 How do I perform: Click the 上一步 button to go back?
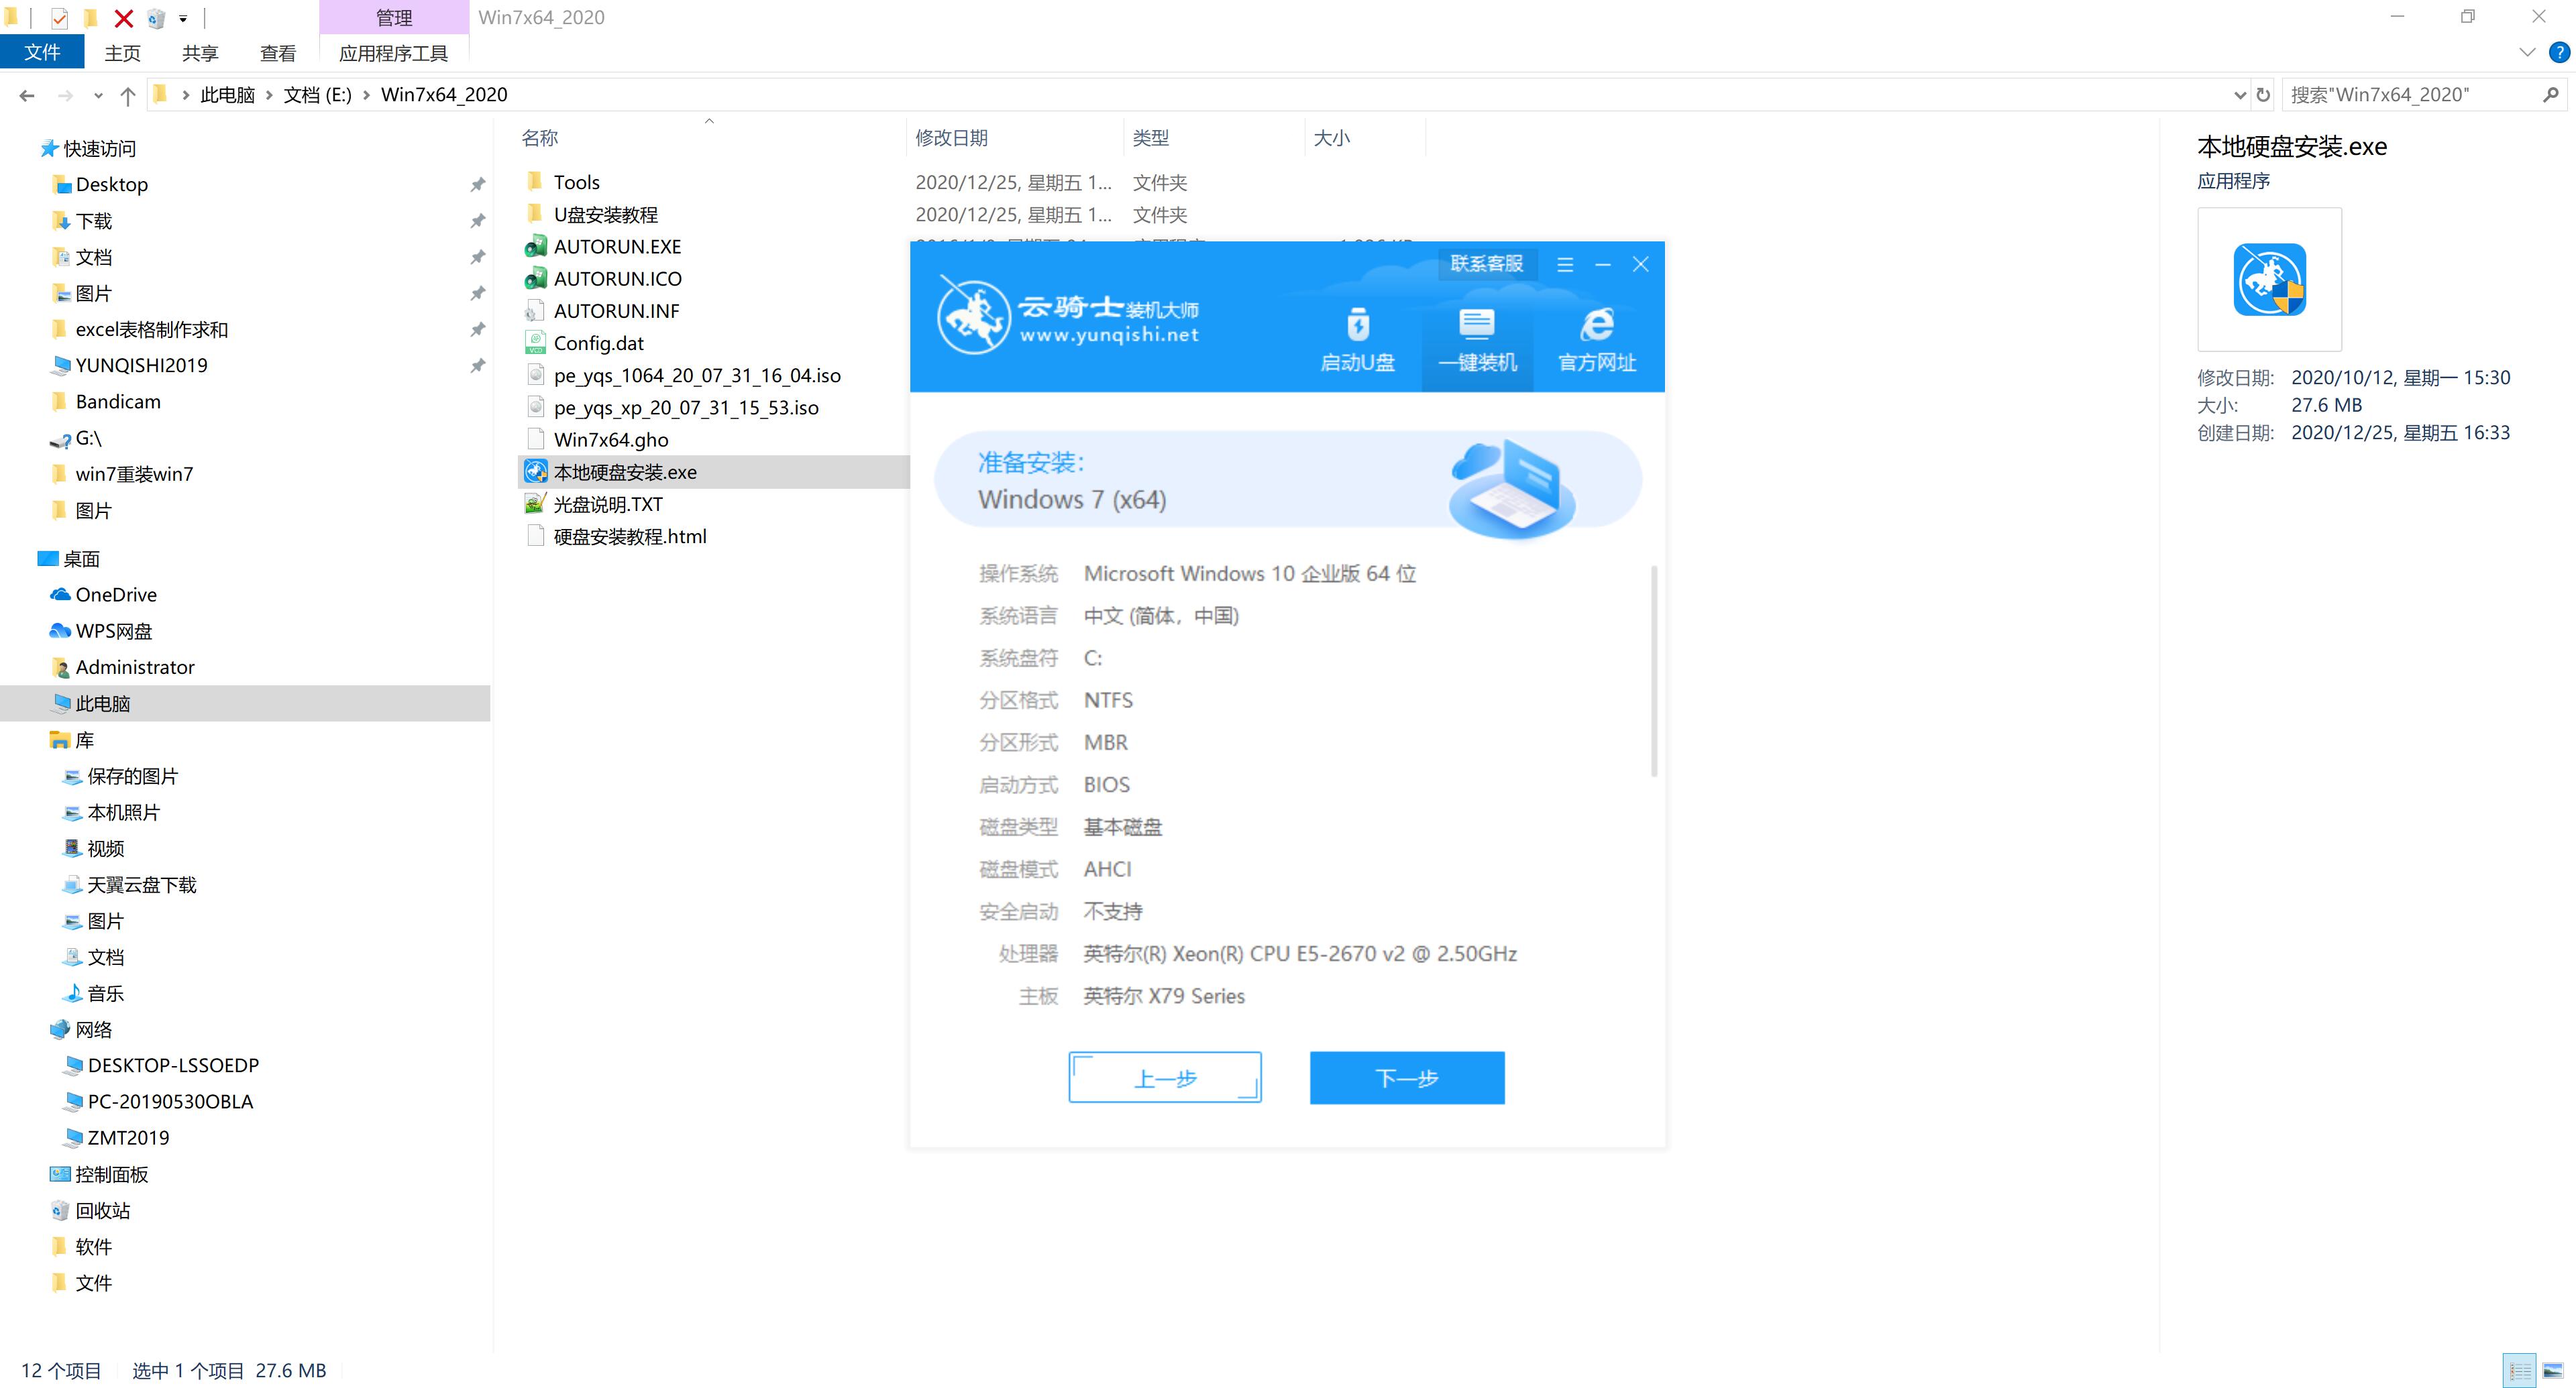point(1166,1077)
